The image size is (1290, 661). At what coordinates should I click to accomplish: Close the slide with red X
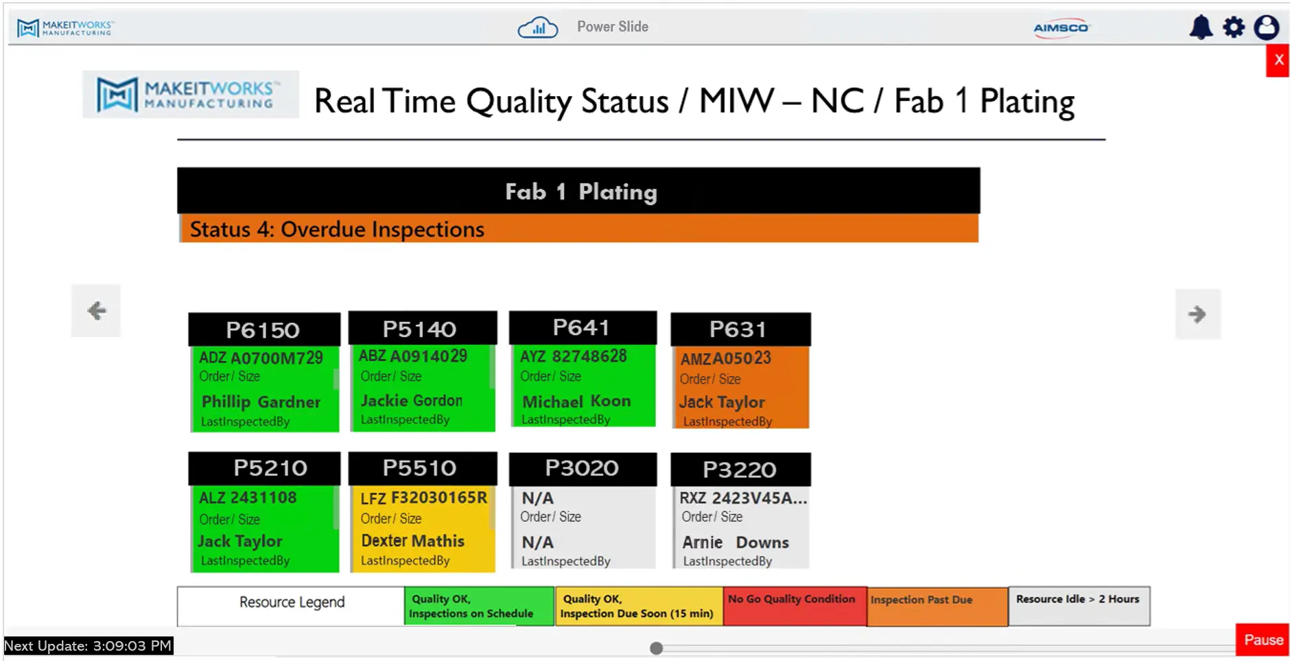tap(1278, 60)
